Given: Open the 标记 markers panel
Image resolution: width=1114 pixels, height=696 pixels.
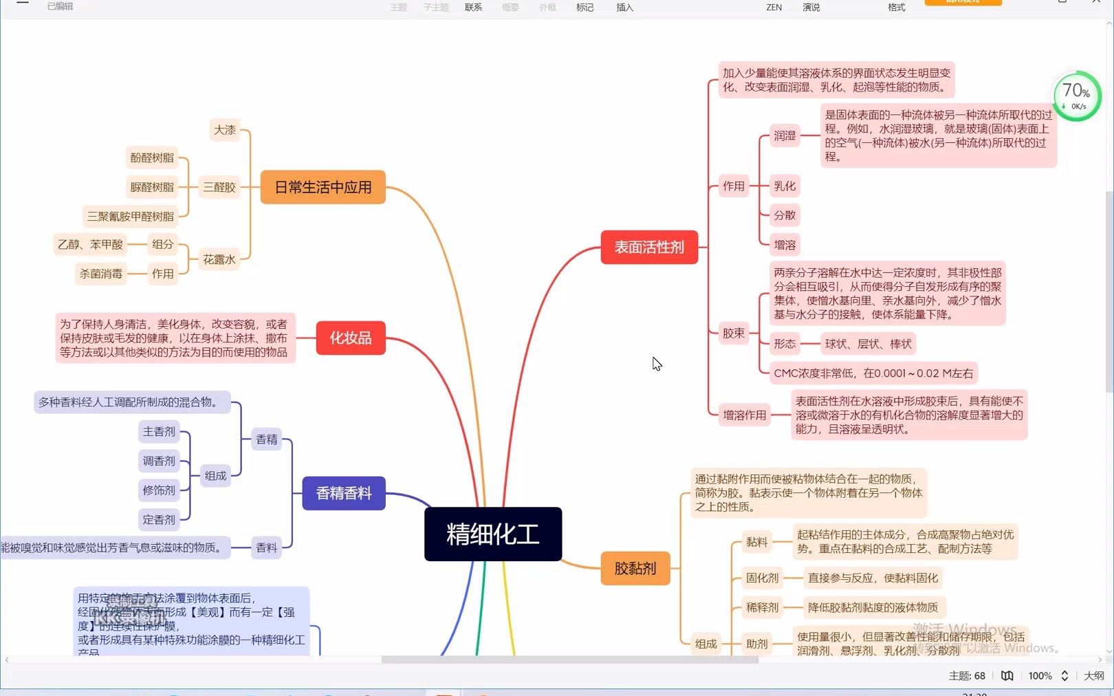Looking at the screenshot, I should tap(585, 8).
